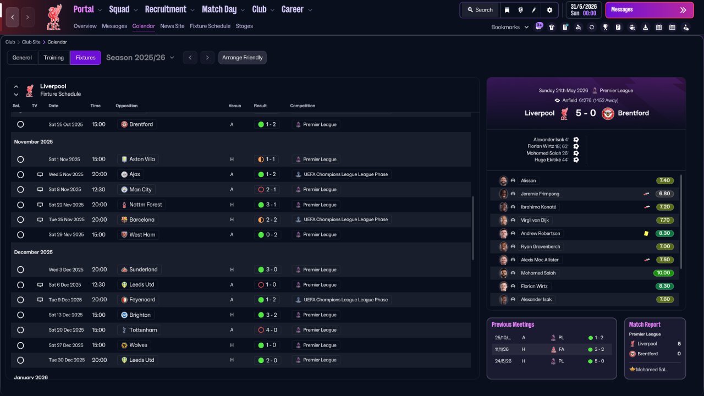Open the Overview sub-menu item
The image size is (704, 396).
pos(85,26)
